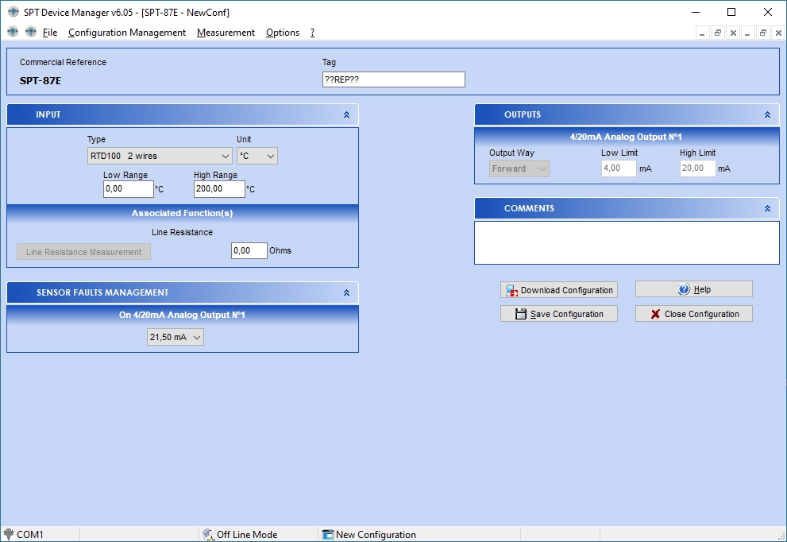Open the Measurement menu
The width and height of the screenshot is (787, 542).
point(226,33)
